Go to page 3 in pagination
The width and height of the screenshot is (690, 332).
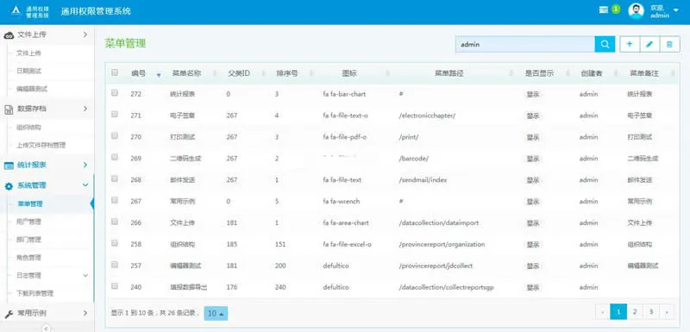tap(651, 312)
